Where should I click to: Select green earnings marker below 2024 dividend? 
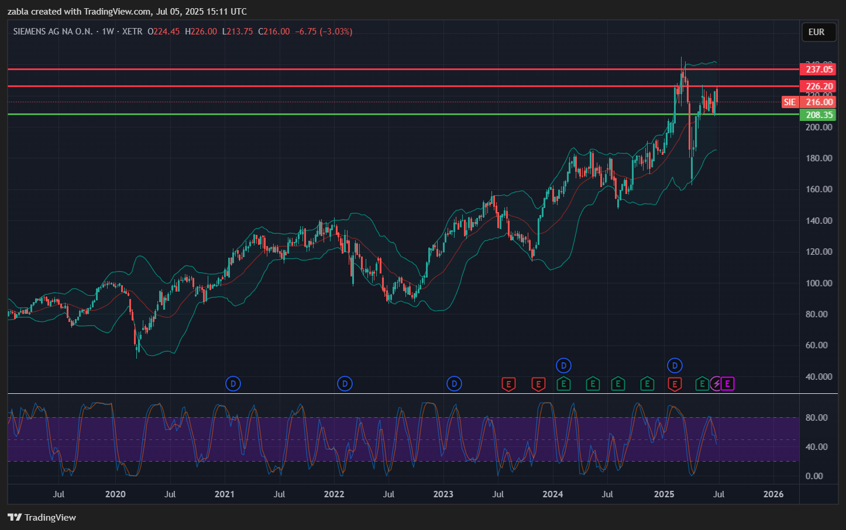pyautogui.click(x=563, y=384)
